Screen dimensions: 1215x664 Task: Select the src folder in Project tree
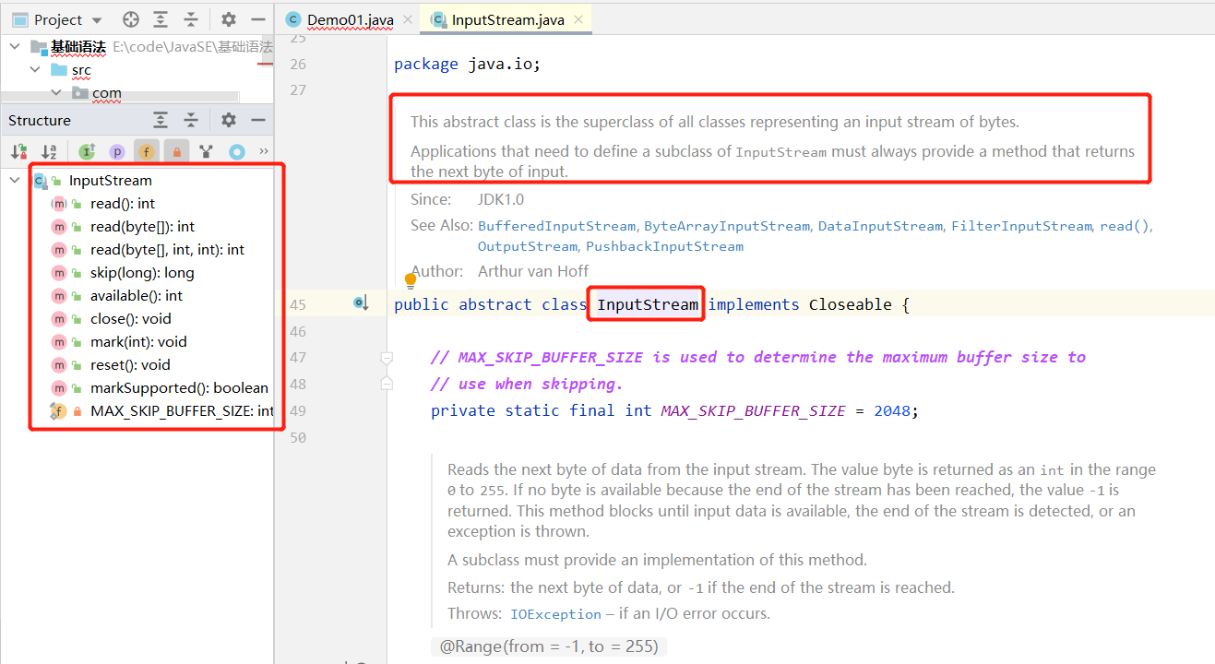pyautogui.click(x=81, y=69)
